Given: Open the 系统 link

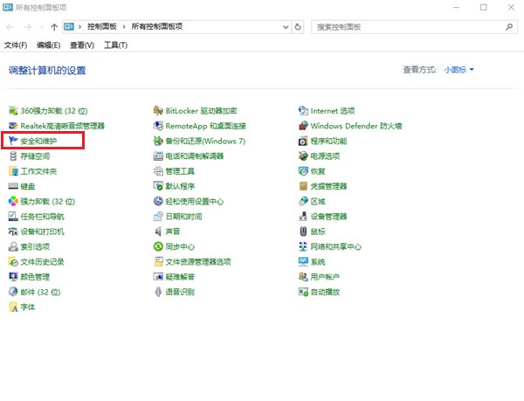Looking at the screenshot, I should pos(318,262).
